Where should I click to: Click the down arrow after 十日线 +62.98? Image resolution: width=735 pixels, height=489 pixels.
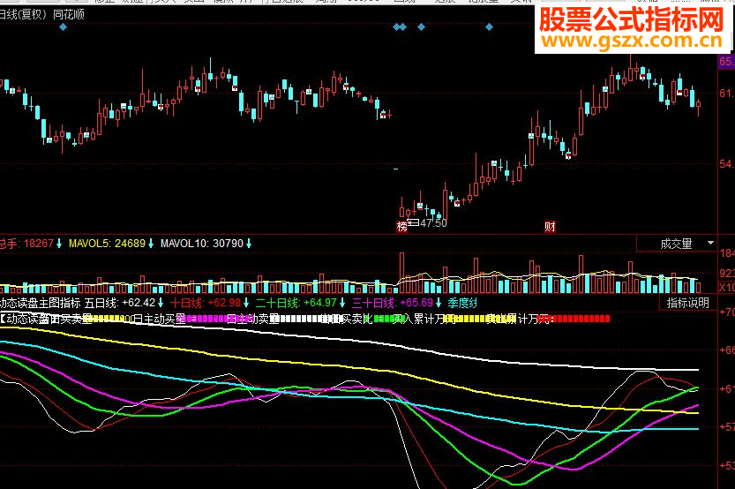coord(246,303)
